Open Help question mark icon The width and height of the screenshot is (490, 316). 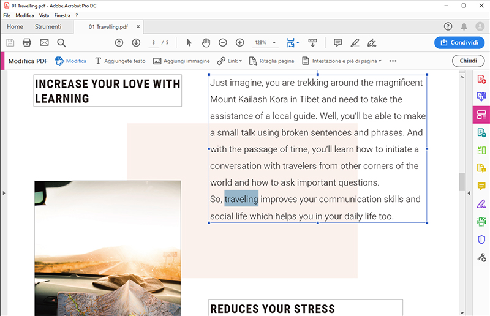coord(448,26)
